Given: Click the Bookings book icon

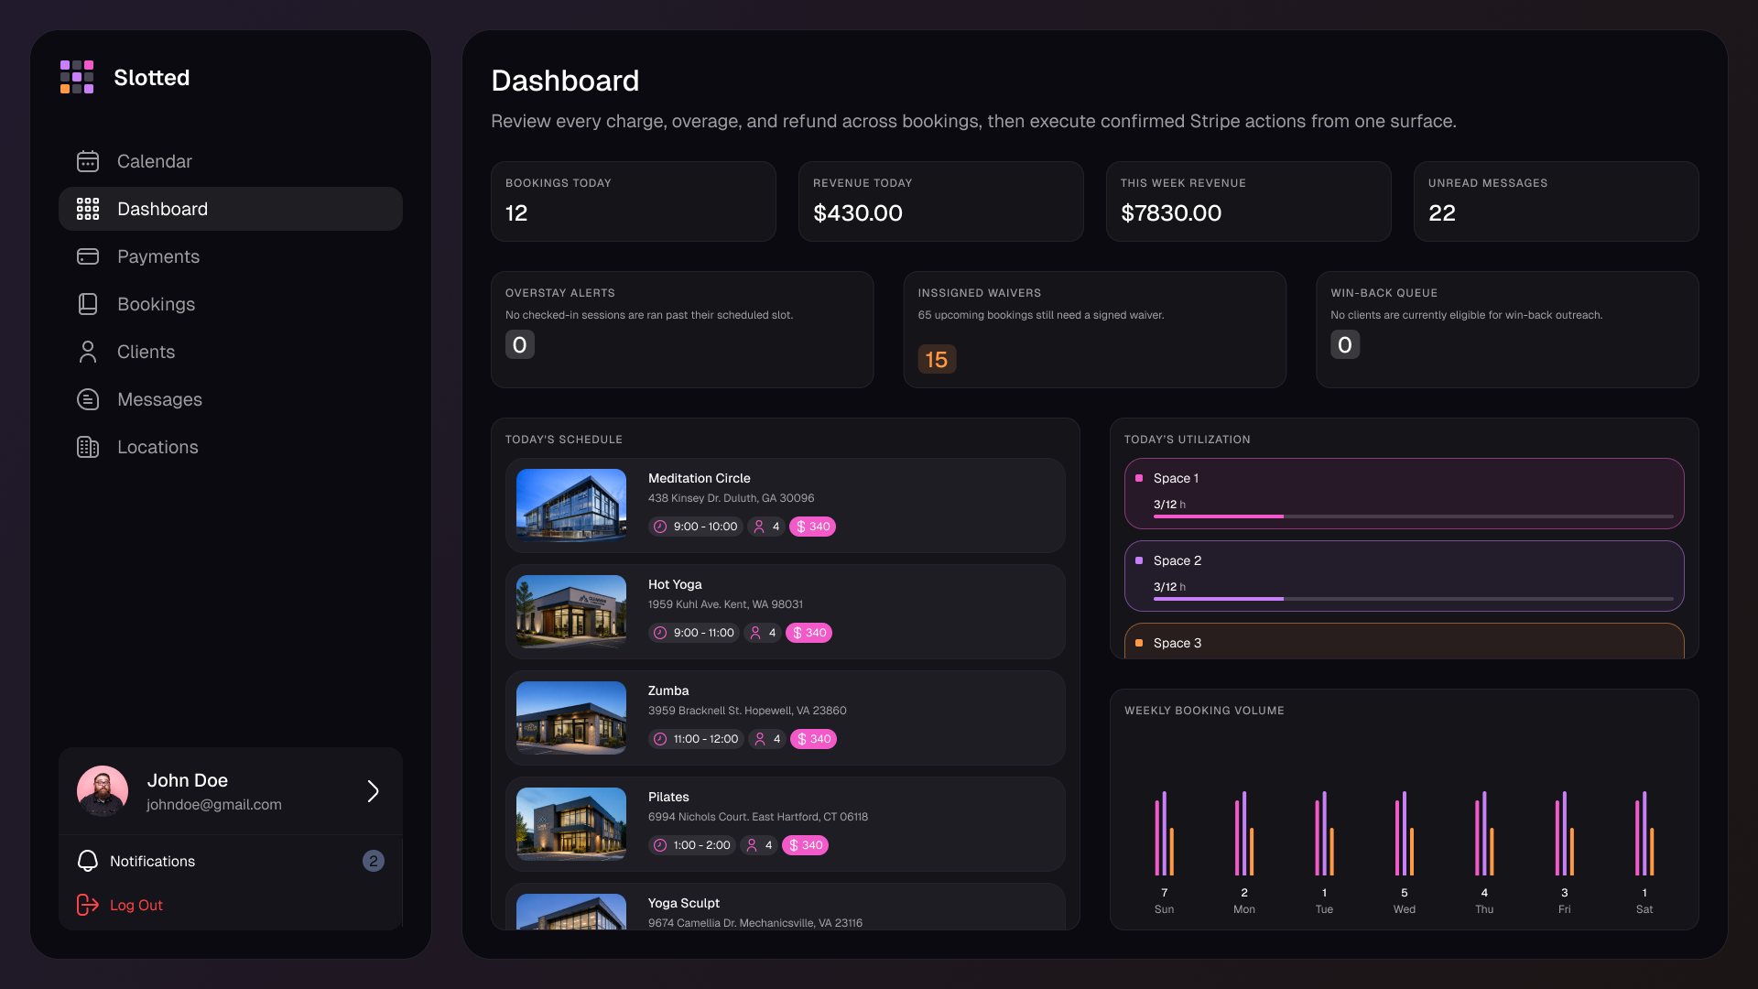Looking at the screenshot, I should (x=88, y=304).
